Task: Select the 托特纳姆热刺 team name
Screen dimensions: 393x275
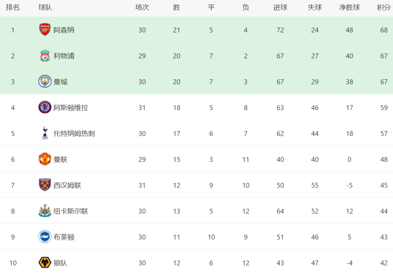Action: (74, 133)
